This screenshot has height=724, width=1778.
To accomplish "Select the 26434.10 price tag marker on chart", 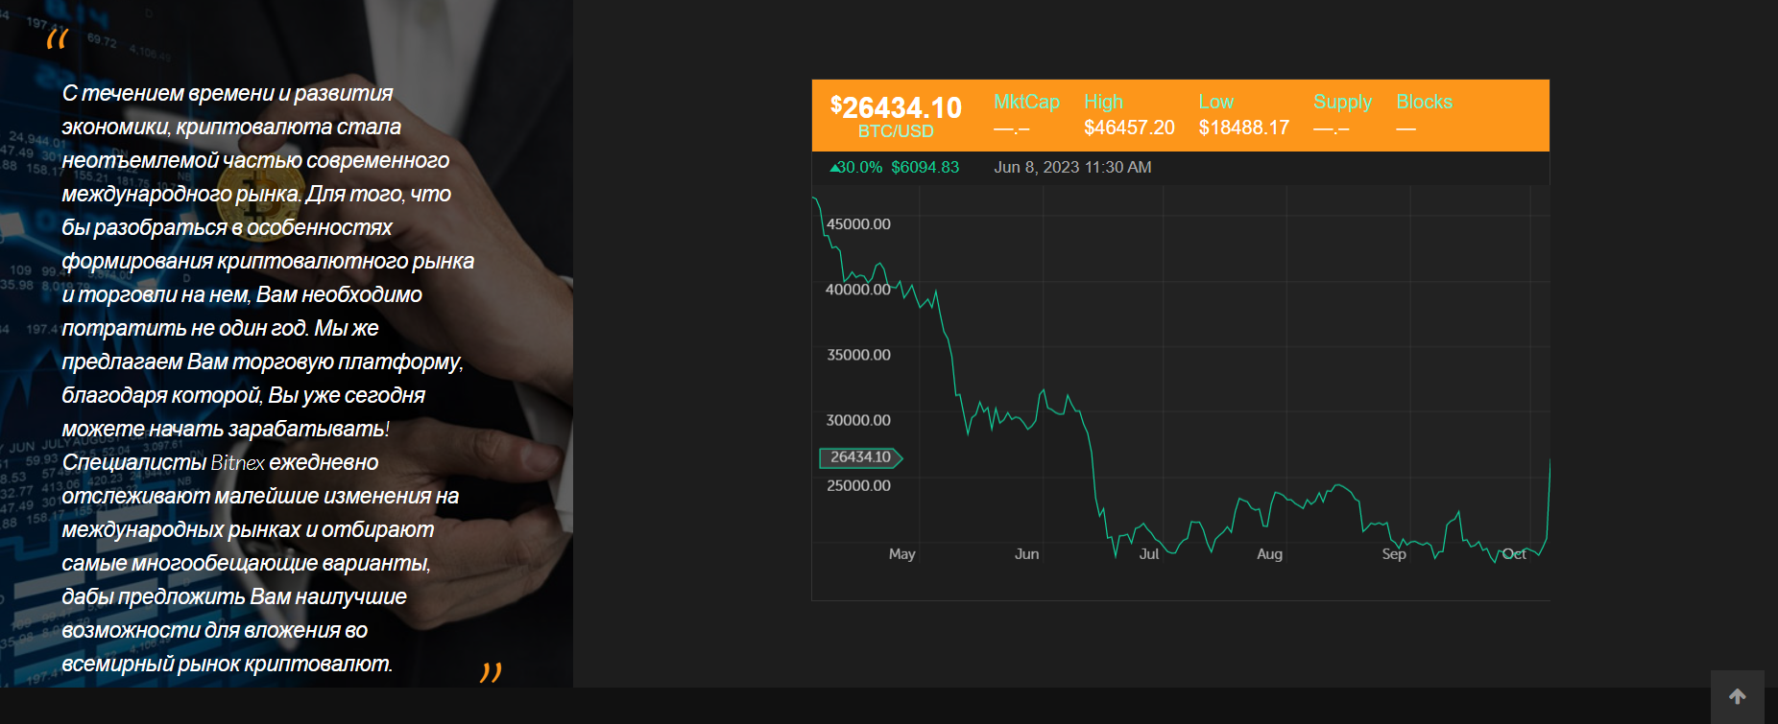I will [x=860, y=458].
